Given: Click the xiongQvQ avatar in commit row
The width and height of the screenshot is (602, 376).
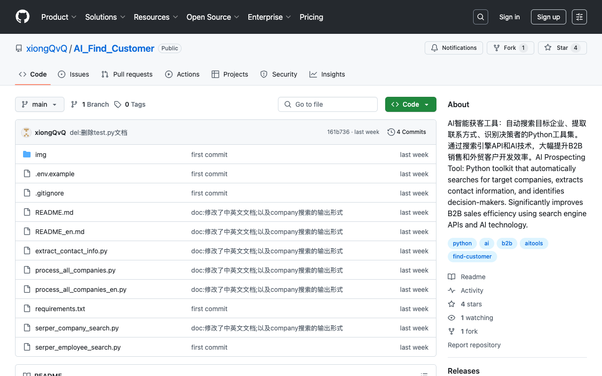Looking at the screenshot, I should [x=26, y=133].
